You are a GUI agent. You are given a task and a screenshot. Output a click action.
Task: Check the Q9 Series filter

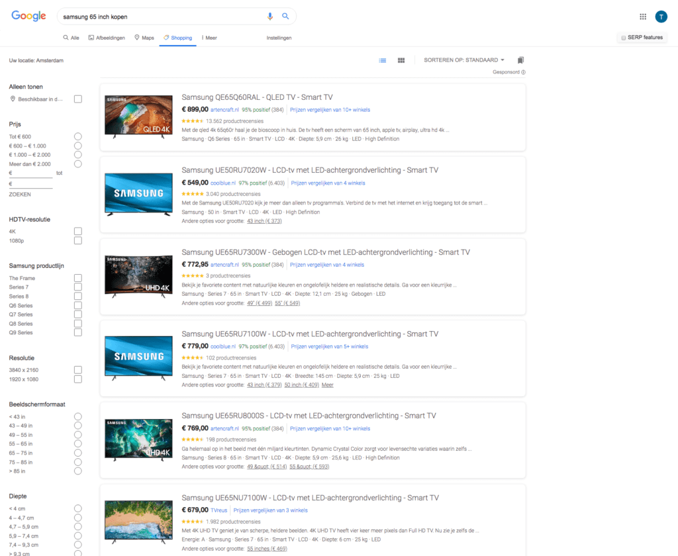78,332
